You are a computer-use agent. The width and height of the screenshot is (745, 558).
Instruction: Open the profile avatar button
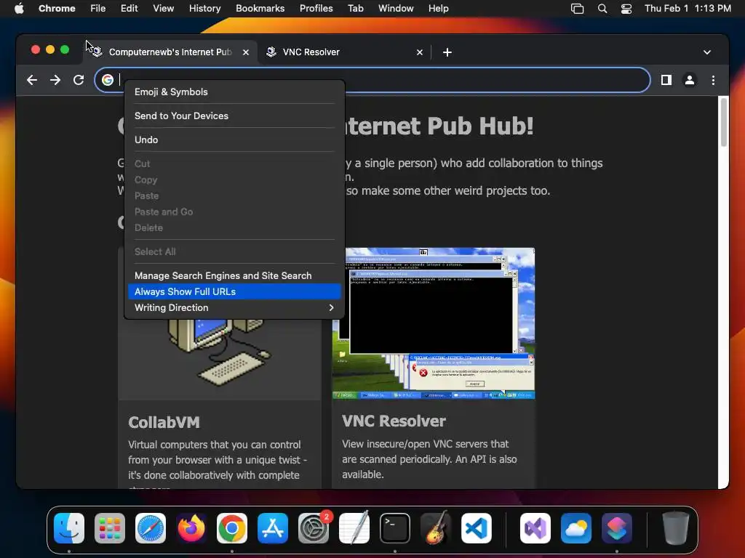690,80
